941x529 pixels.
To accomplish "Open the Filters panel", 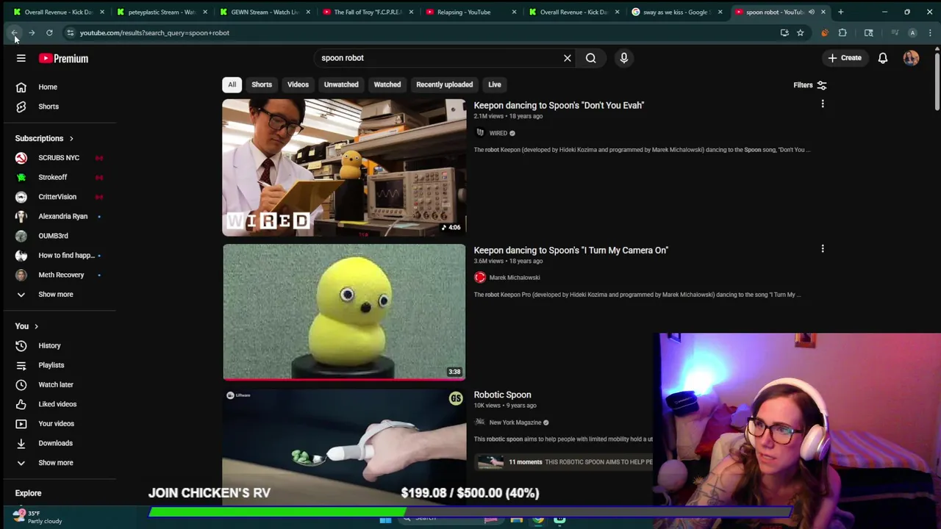I will pyautogui.click(x=809, y=85).
